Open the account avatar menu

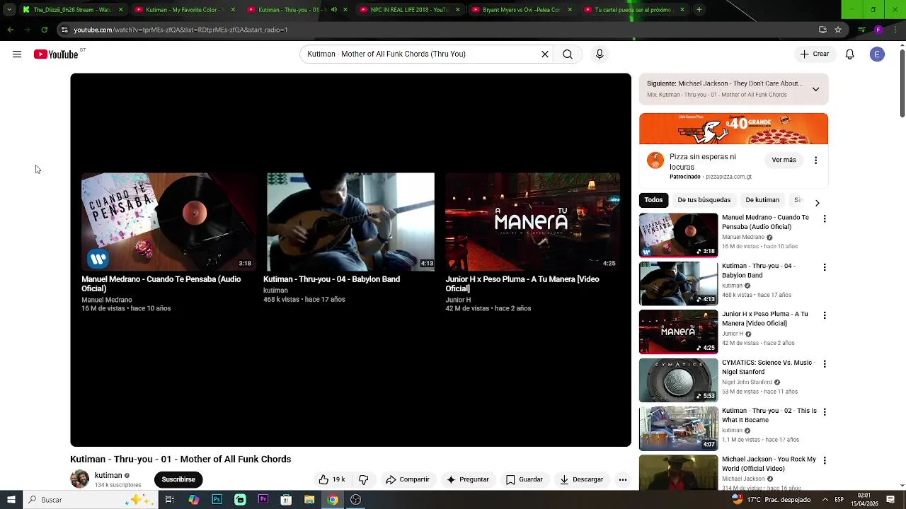pos(877,54)
